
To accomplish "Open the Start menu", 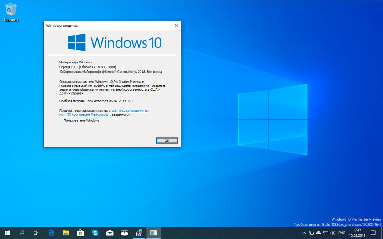I will pos(7,233).
